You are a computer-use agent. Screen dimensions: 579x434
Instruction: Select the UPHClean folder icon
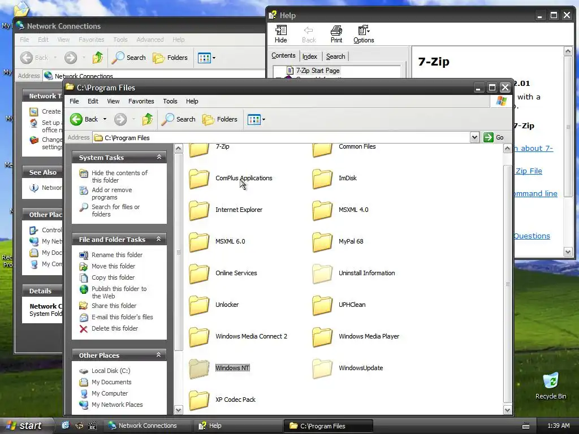pos(322,306)
